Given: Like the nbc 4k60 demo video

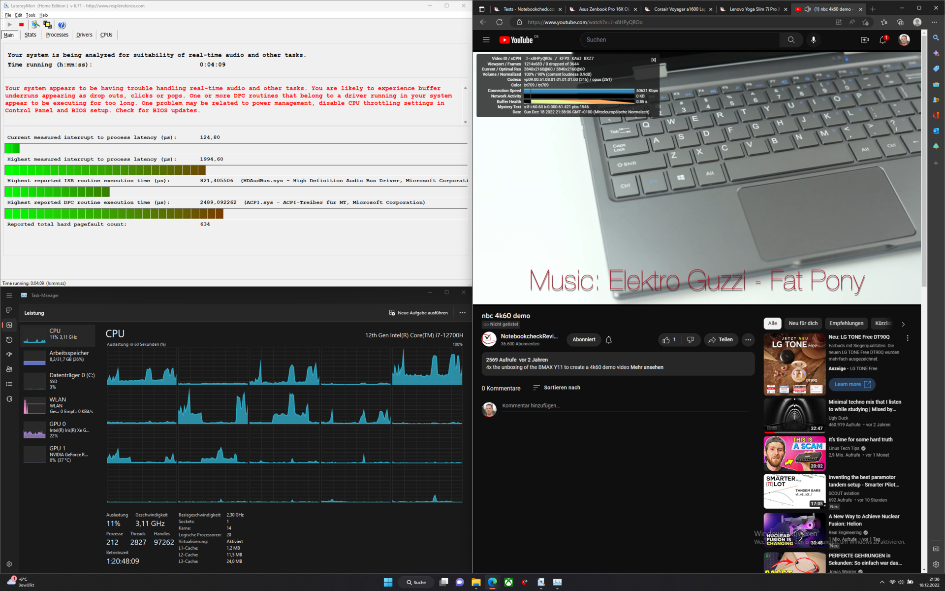Looking at the screenshot, I should click(666, 340).
